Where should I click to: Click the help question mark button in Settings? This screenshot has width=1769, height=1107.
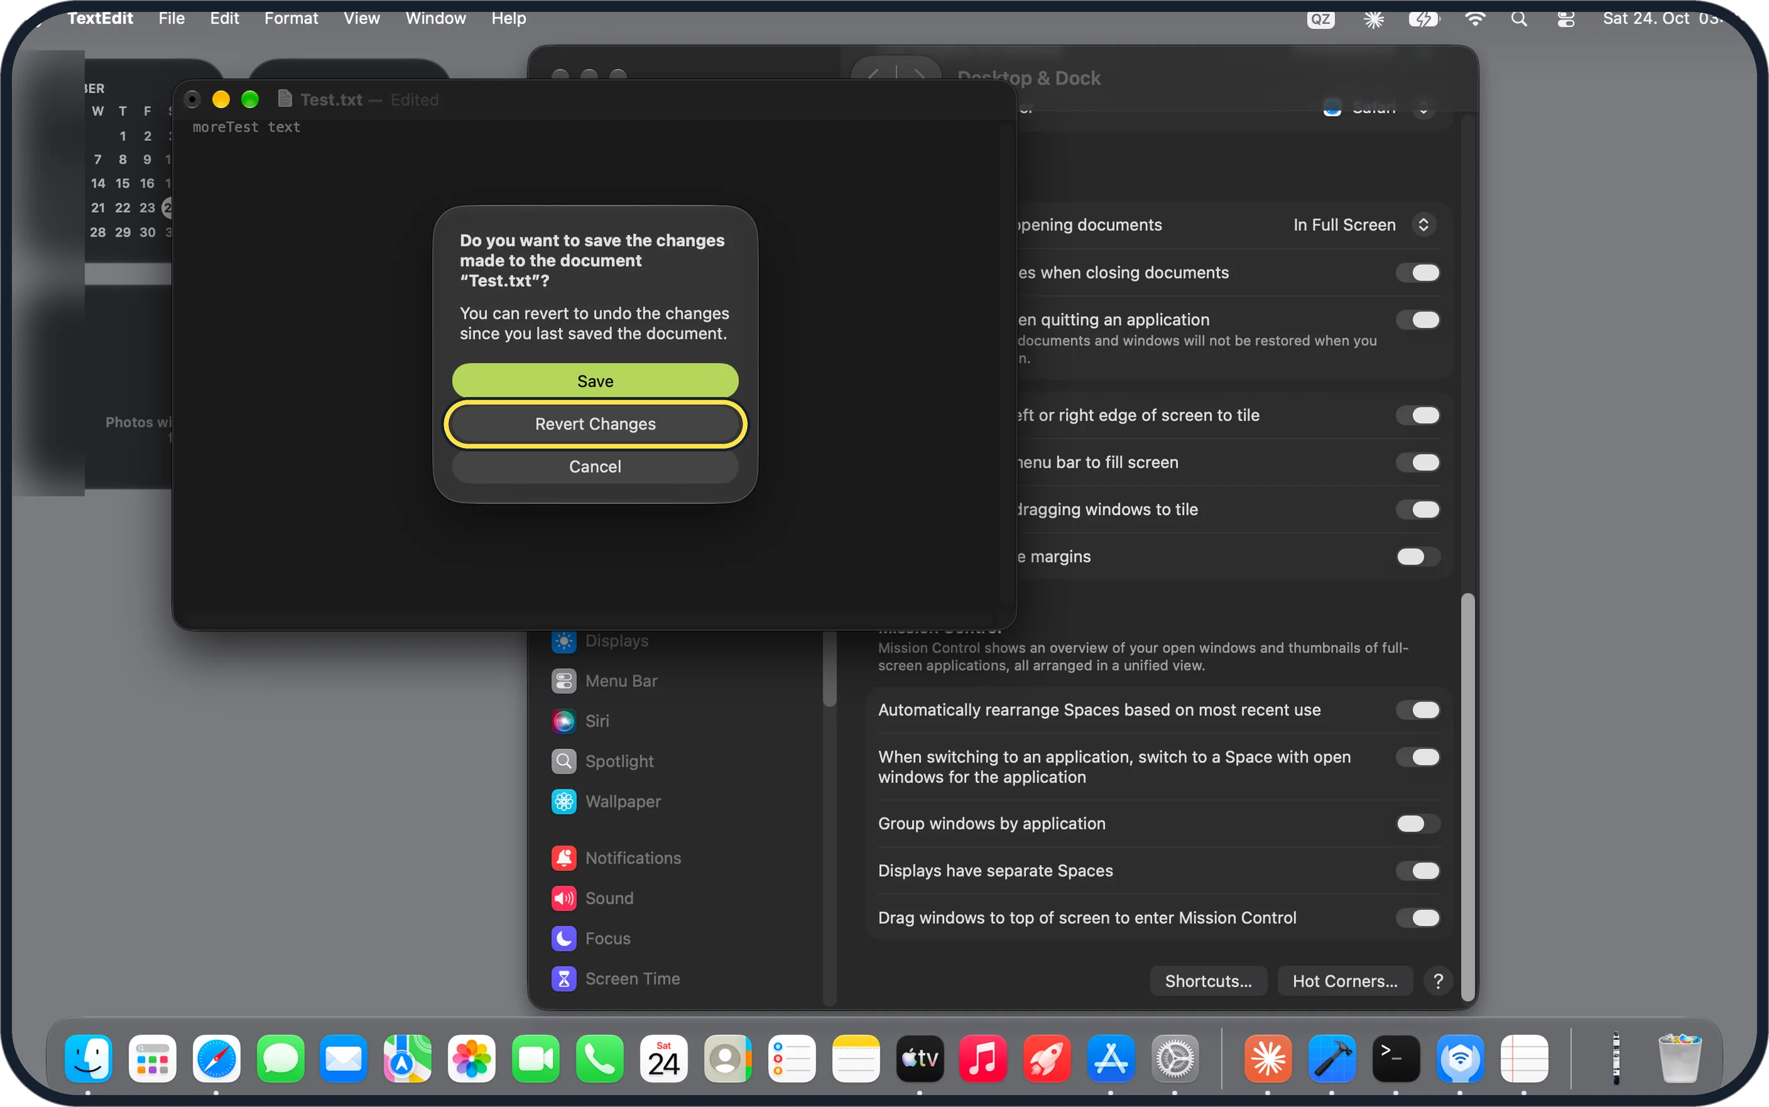pos(1438,980)
